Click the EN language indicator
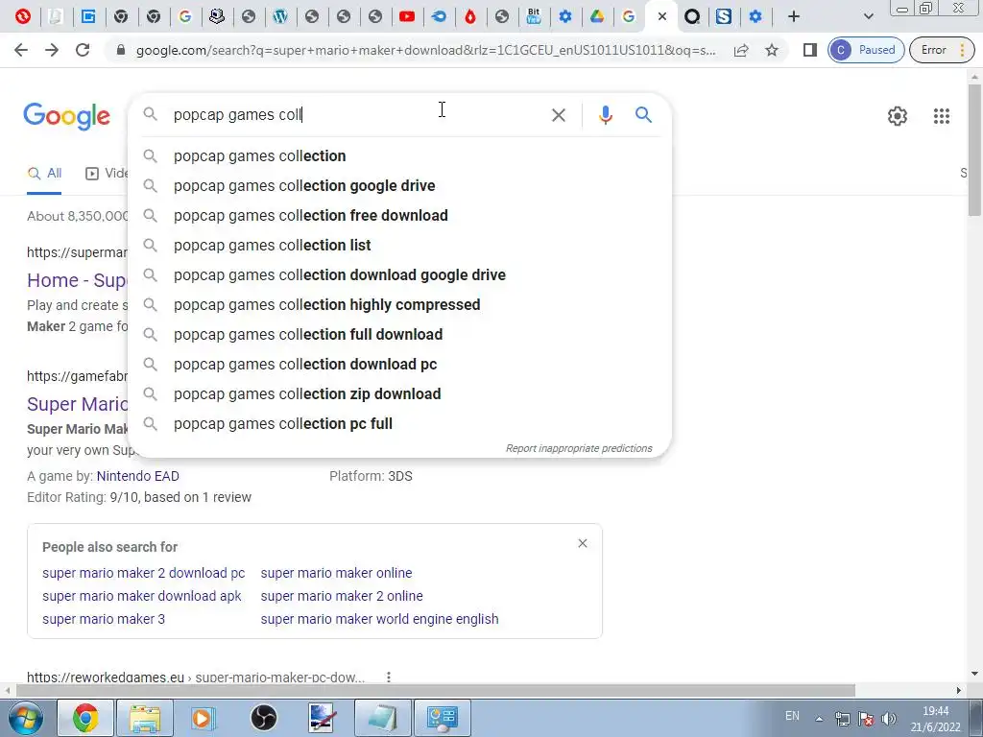The width and height of the screenshot is (983, 737). (792, 716)
